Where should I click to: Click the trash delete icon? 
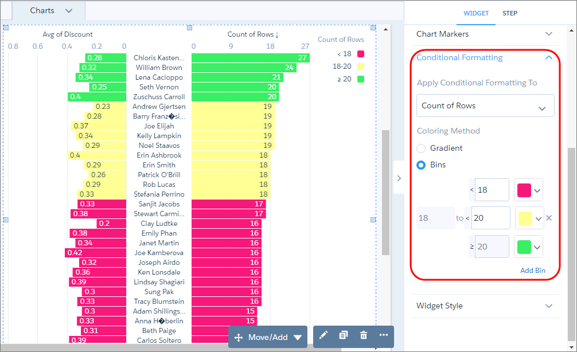(363, 335)
